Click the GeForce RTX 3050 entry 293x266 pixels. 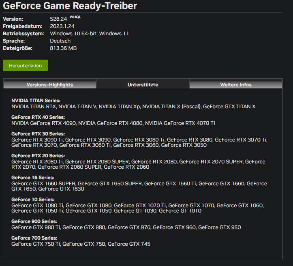(x=184, y=145)
